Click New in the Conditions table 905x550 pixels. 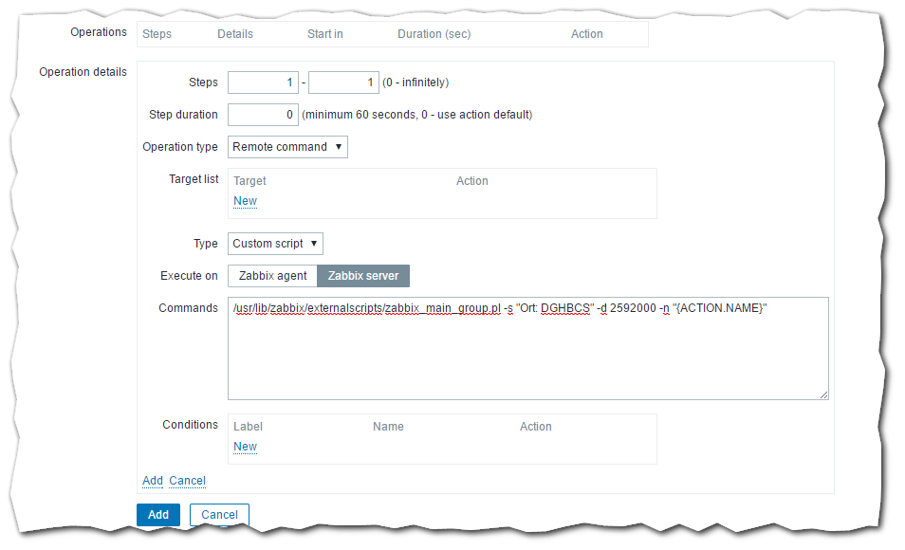245,447
